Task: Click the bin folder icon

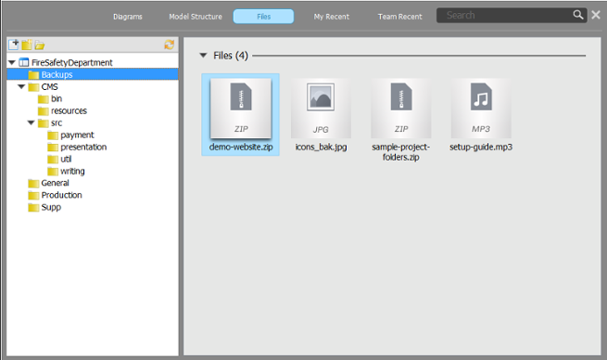Action: [x=44, y=99]
